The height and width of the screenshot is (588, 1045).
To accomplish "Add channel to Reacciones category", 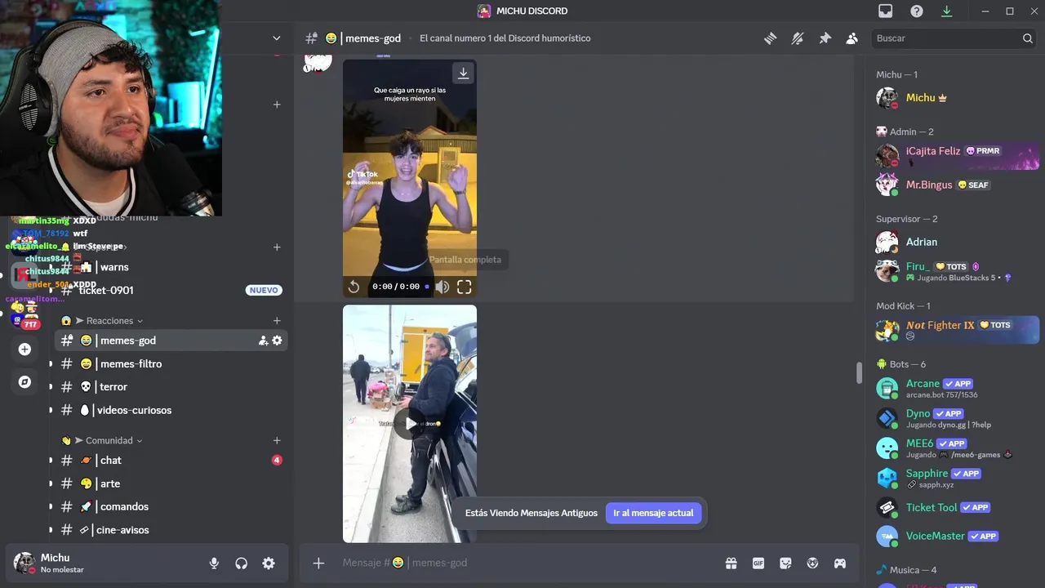I will [x=277, y=321].
